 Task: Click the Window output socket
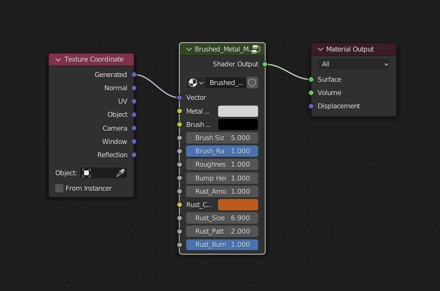pyautogui.click(x=134, y=141)
